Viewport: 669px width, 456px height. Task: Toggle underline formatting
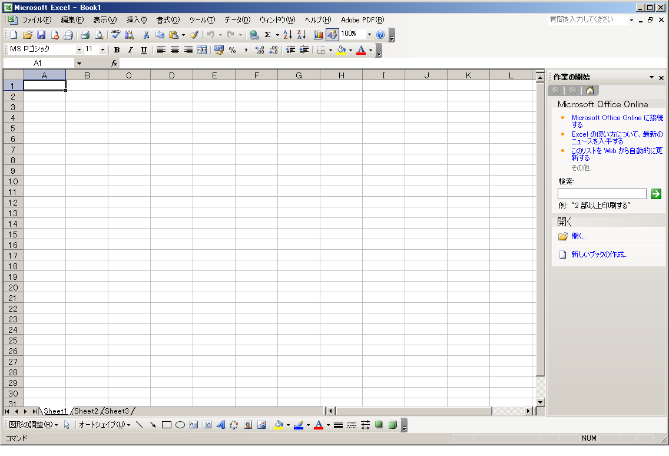[144, 50]
